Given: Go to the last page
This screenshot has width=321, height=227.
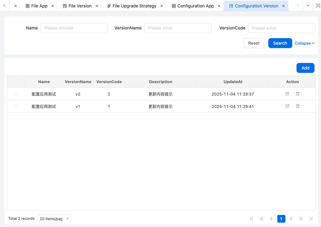Looking at the screenshot, I should tap(311, 219).
